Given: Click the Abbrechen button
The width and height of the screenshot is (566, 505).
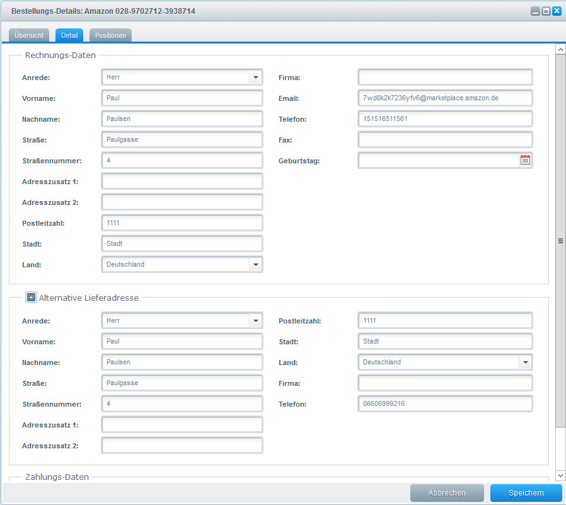Looking at the screenshot, I should (447, 493).
